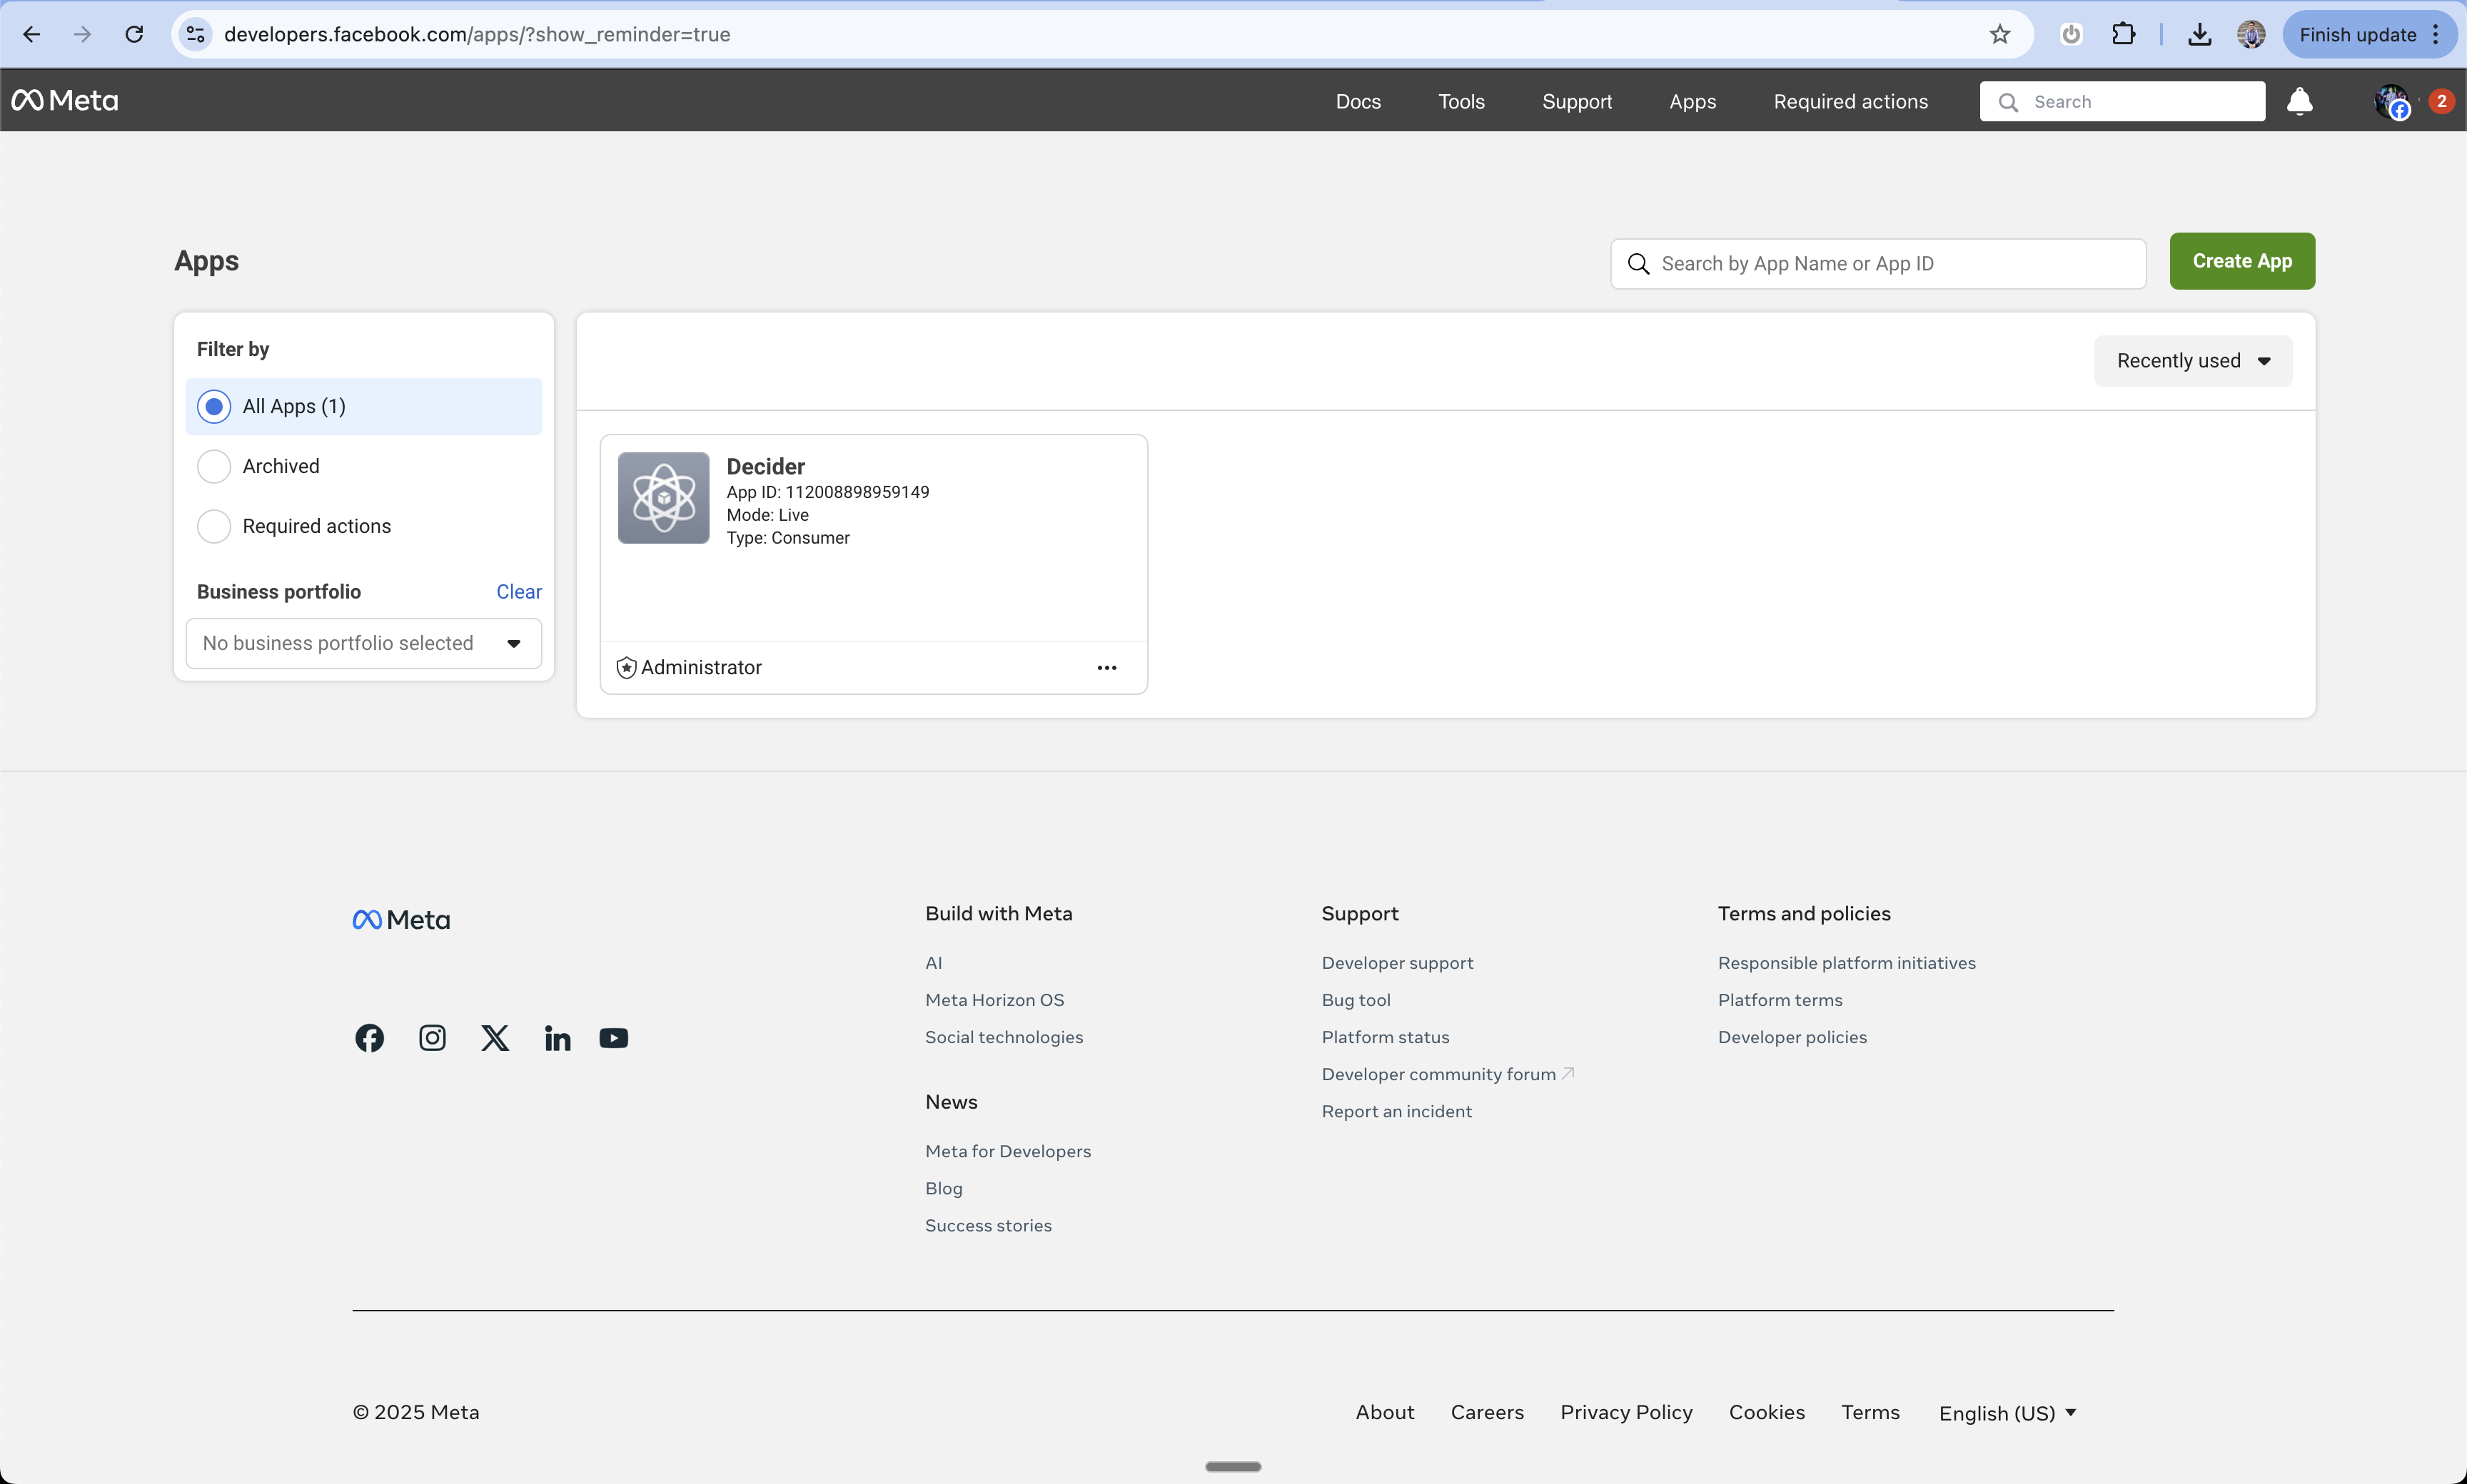This screenshot has width=2467, height=1484.
Task: Open the Decider card three-dot menu
Action: [1106, 667]
